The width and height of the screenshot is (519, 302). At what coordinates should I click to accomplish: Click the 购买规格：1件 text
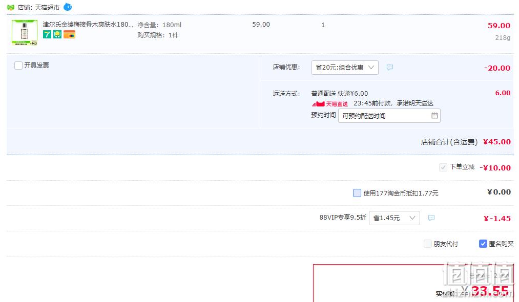coord(158,35)
